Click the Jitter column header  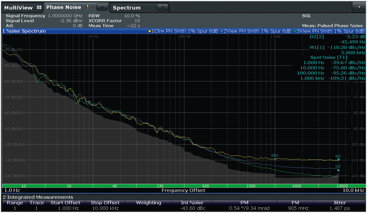[340, 203]
